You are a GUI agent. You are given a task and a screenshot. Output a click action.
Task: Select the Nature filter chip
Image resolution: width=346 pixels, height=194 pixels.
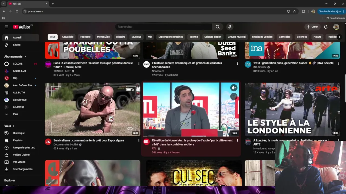[x=317, y=37]
